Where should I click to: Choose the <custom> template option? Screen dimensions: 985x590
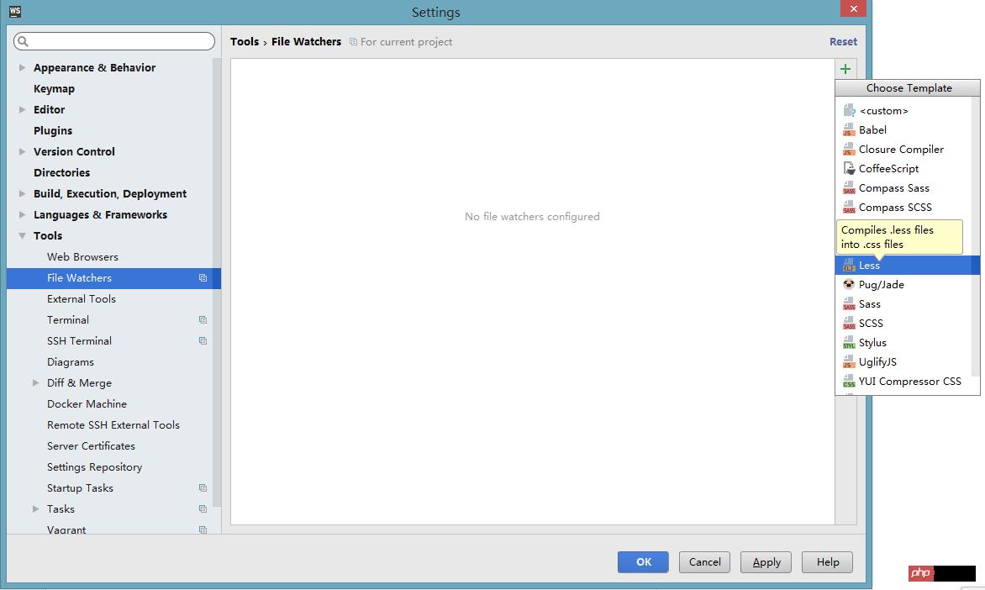tap(883, 111)
